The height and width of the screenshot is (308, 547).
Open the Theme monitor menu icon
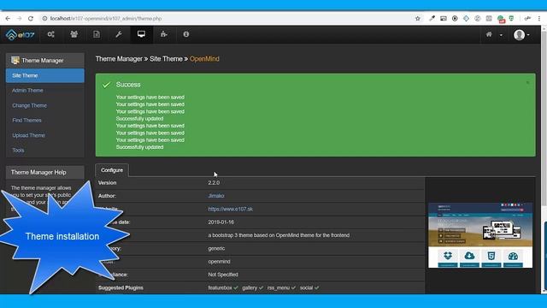141,34
